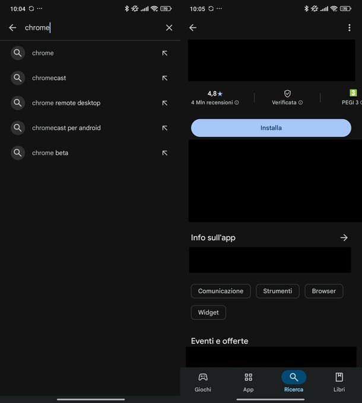Tap search icon beside 'chrome beta'

[x=17, y=153]
